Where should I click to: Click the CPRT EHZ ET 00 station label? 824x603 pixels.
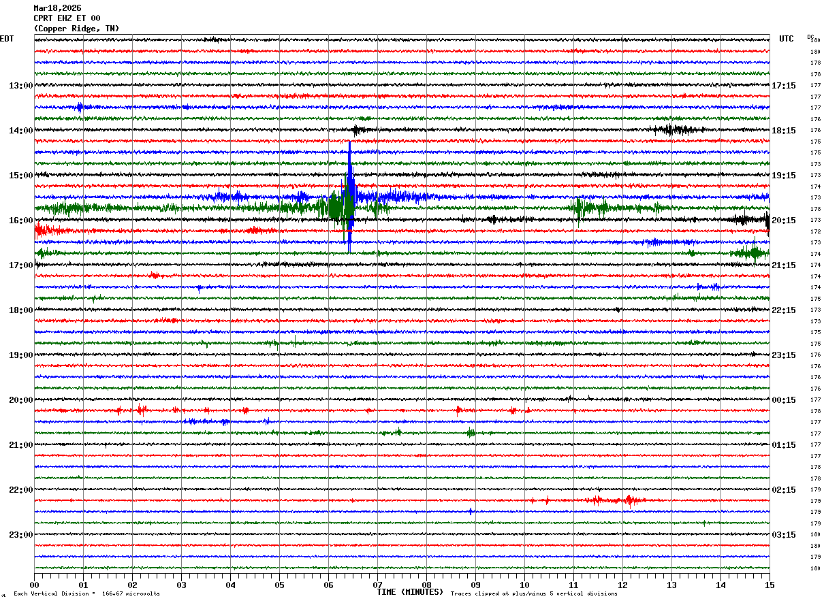coord(67,18)
